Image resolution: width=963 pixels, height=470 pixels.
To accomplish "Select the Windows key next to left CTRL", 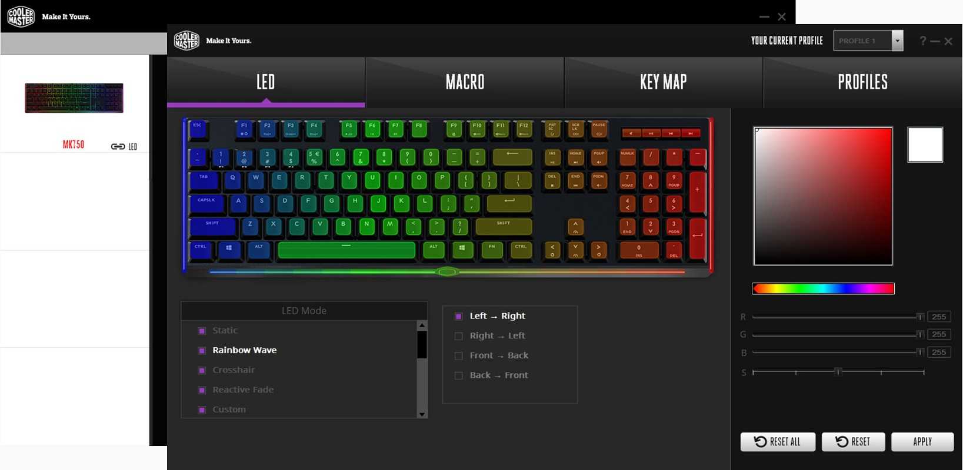I will click(x=229, y=250).
